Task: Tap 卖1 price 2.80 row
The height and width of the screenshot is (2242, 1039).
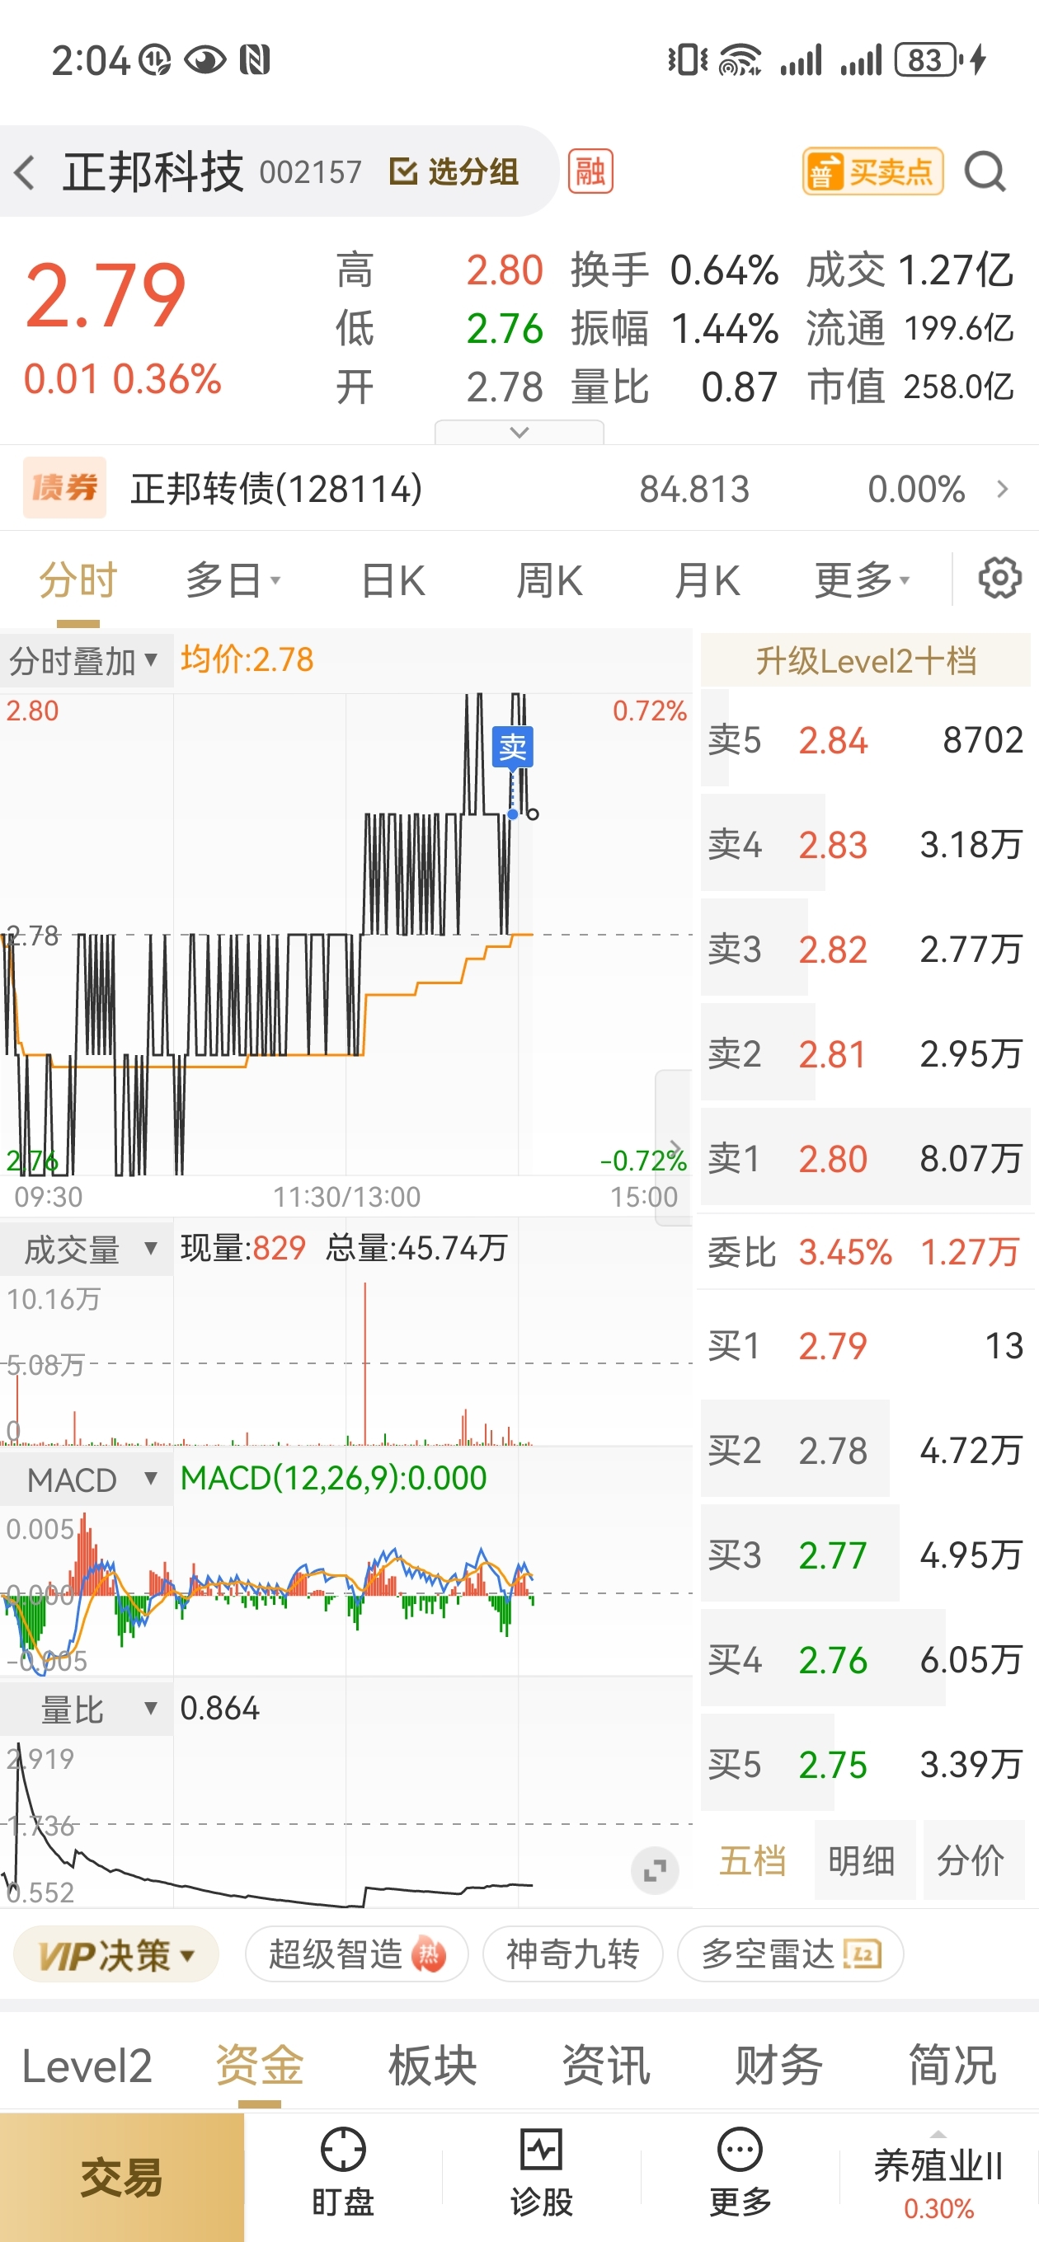Action: point(866,1158)
